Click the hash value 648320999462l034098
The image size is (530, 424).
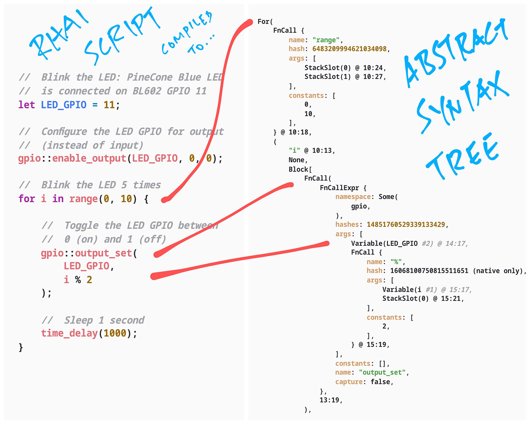pyautogui.click(x=349, y=49)
